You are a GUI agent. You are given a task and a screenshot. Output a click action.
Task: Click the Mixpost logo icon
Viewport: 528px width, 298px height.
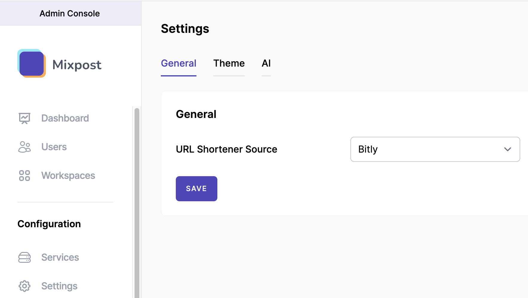click(32, 63)
